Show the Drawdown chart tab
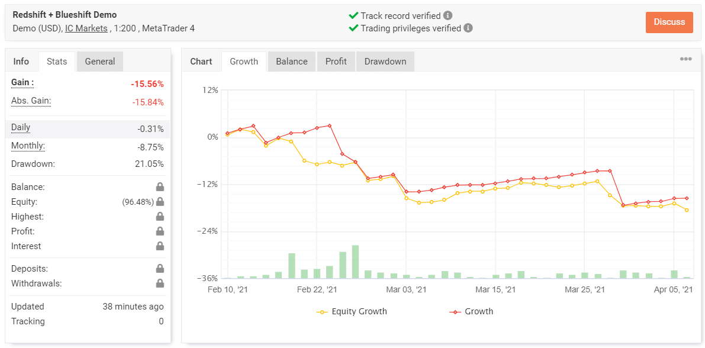 coord(385,62)
